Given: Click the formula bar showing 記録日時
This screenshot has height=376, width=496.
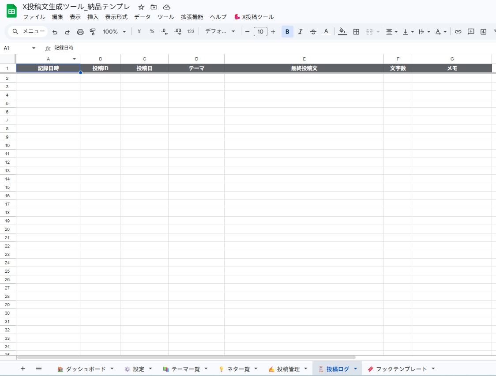Looking at the screenshot, I should click(272, 48).
